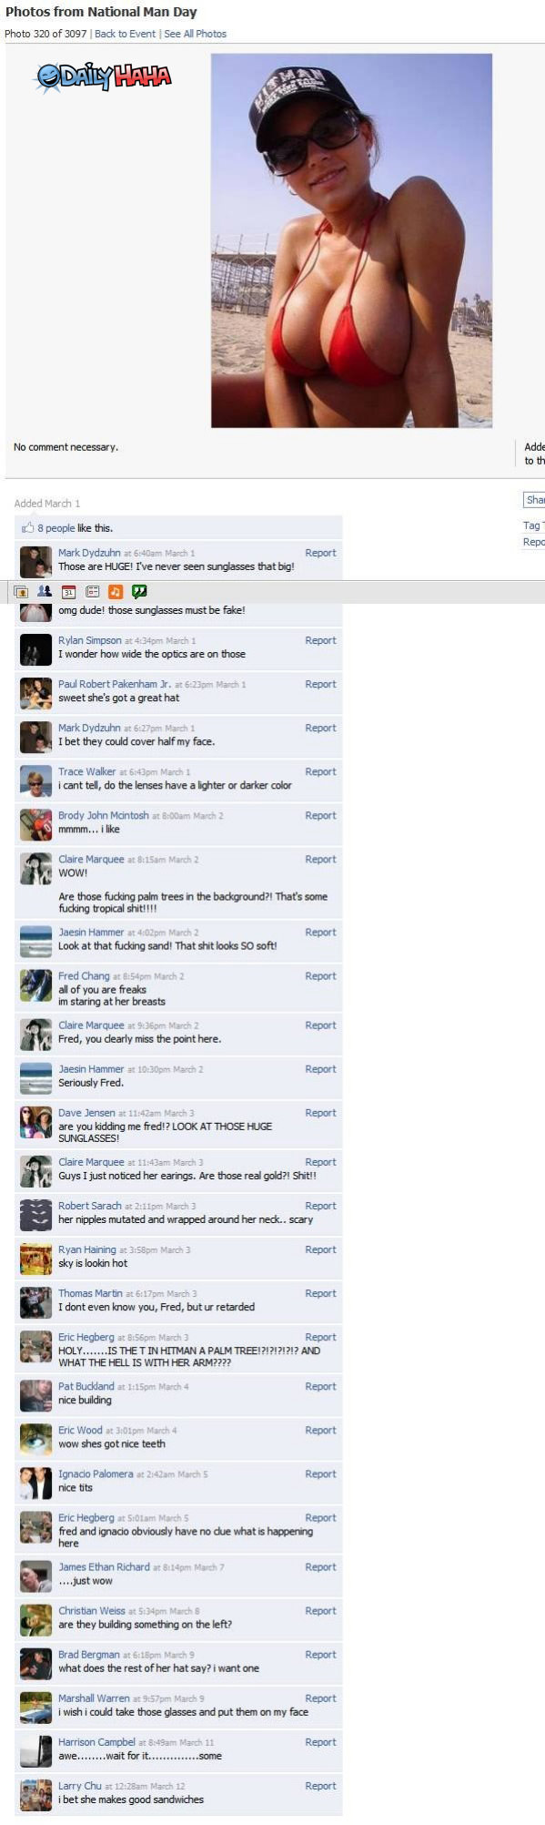Show the 8 people who like this

coord(56,528)
